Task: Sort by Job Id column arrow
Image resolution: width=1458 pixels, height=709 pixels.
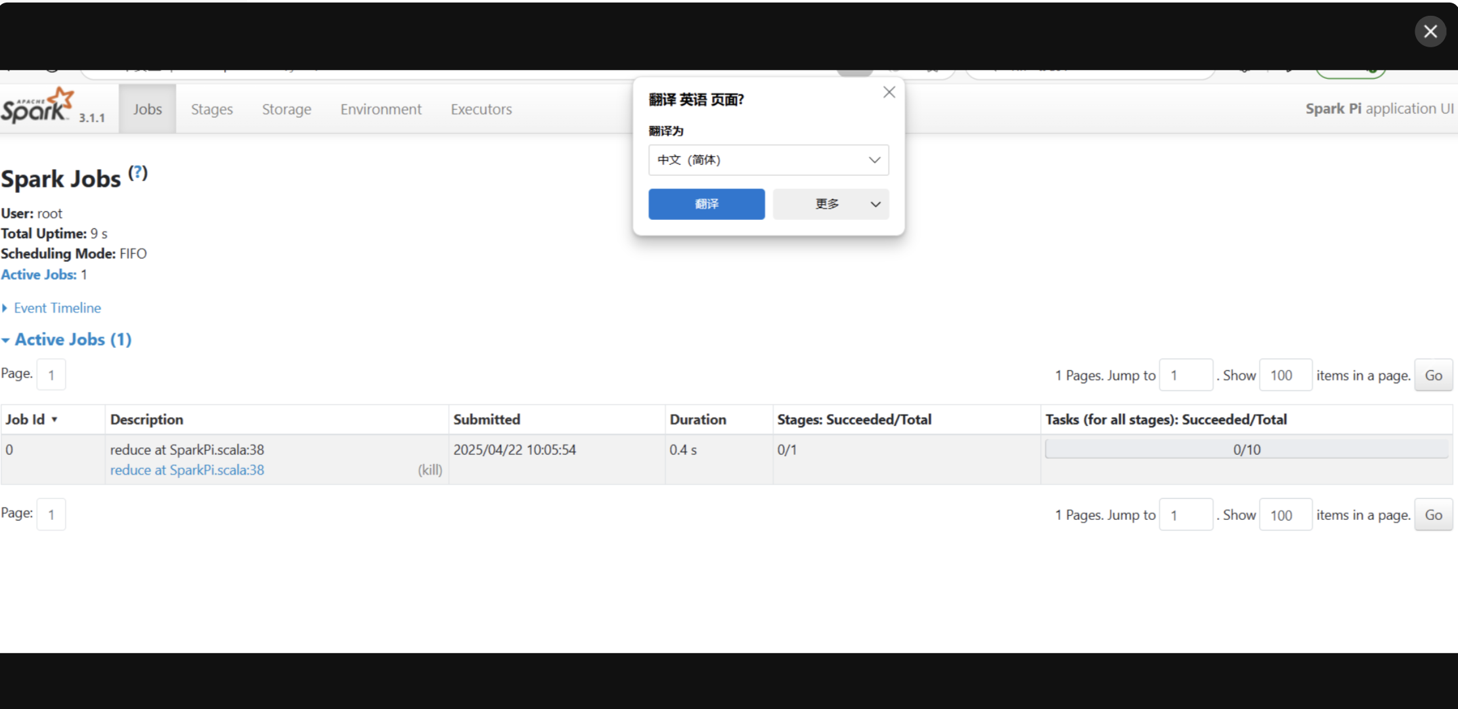Action: pos(55,419)
